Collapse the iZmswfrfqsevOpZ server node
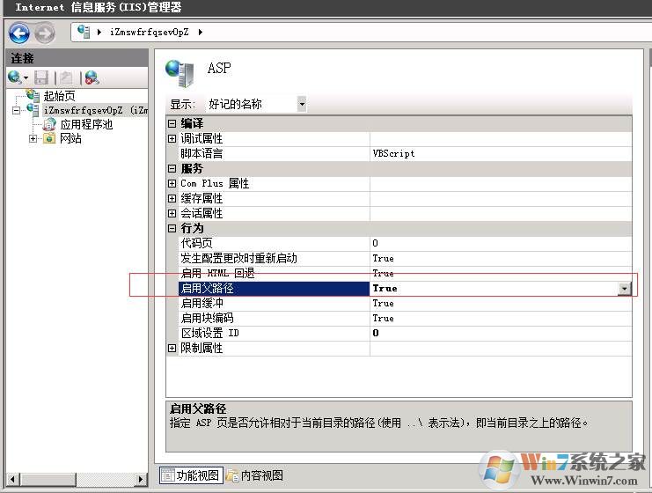Viewport: 652px width, 493px height. pos(16,111)
